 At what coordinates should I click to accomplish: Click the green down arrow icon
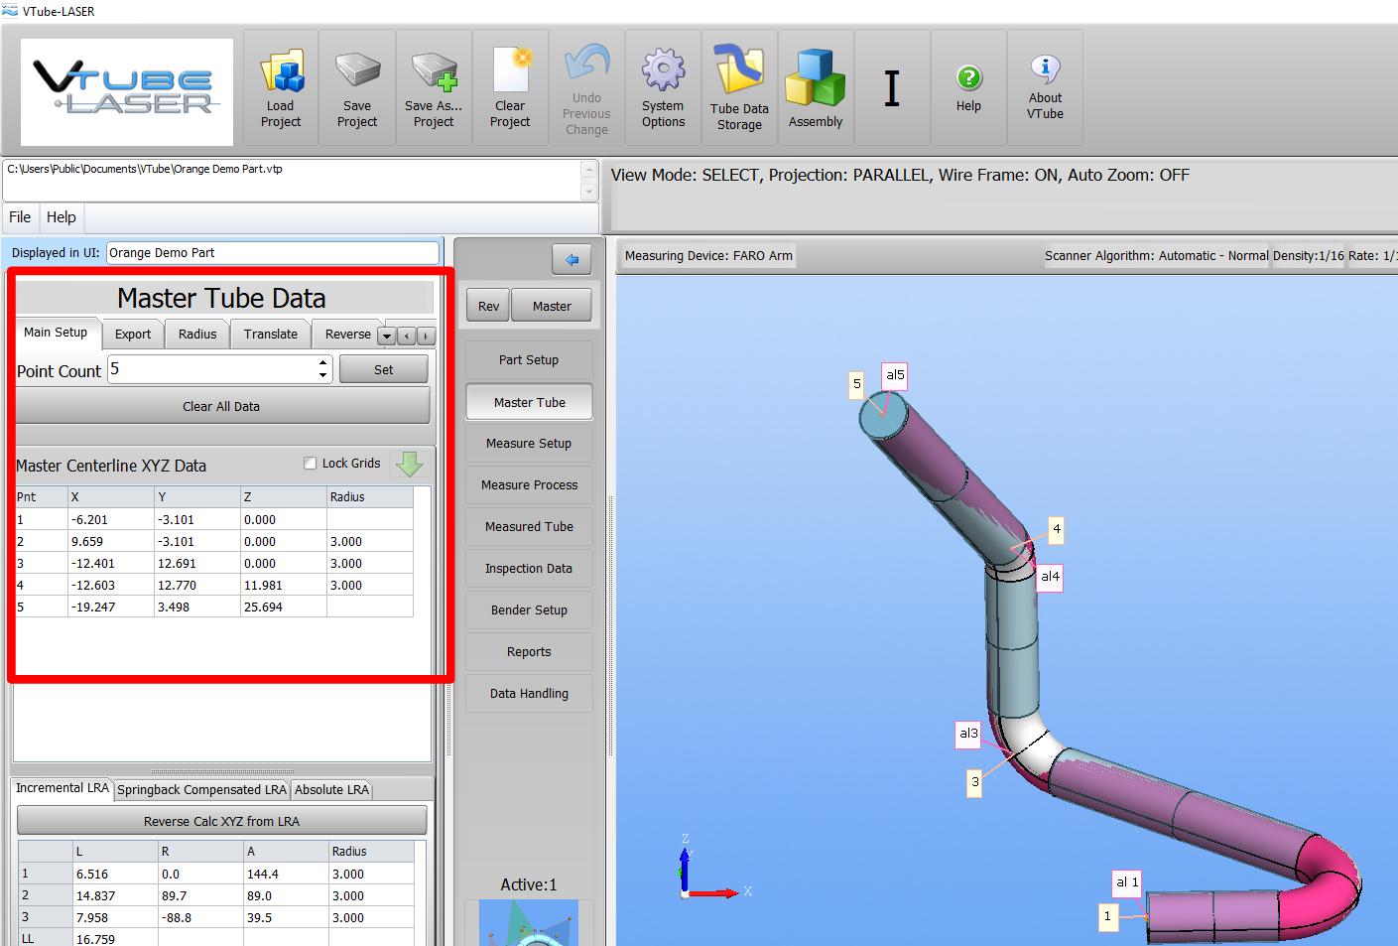409,464
